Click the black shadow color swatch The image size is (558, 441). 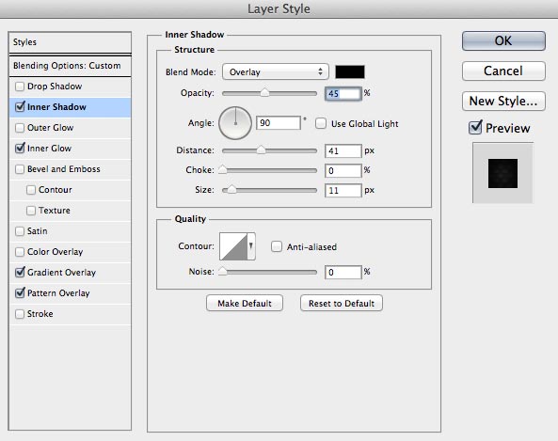pos(350,71)
